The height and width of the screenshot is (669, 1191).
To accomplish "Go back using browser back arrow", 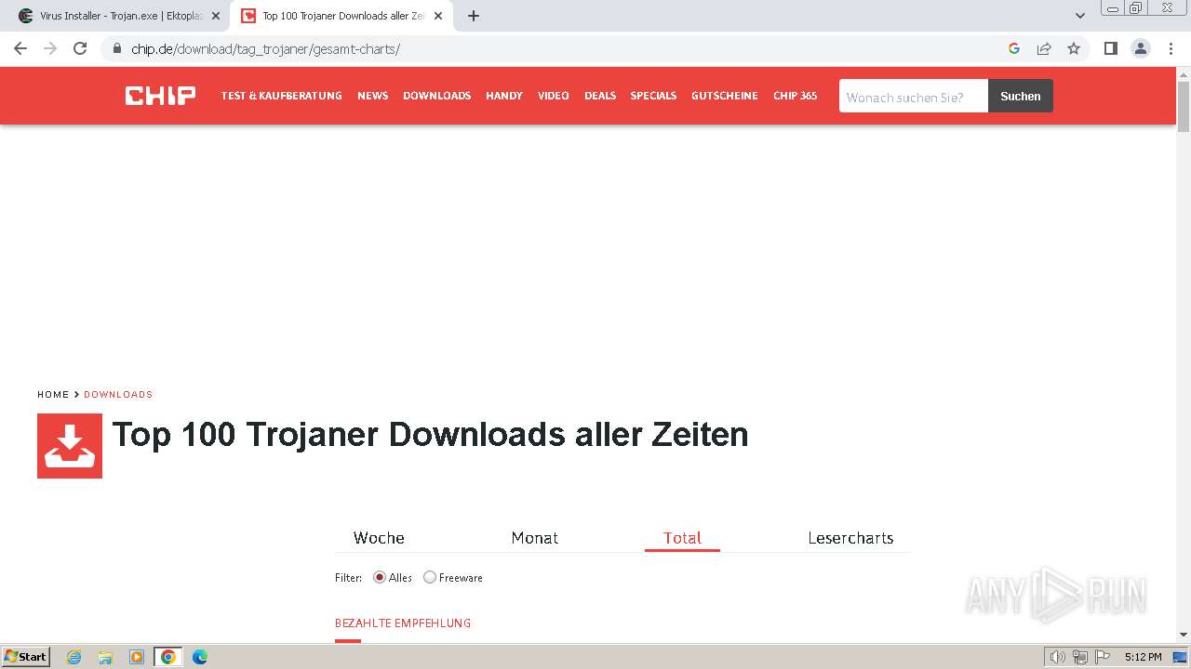I will pyautogui.click(x=20, y=48).
